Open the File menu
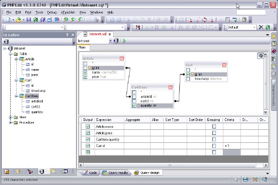 point(9,12)
